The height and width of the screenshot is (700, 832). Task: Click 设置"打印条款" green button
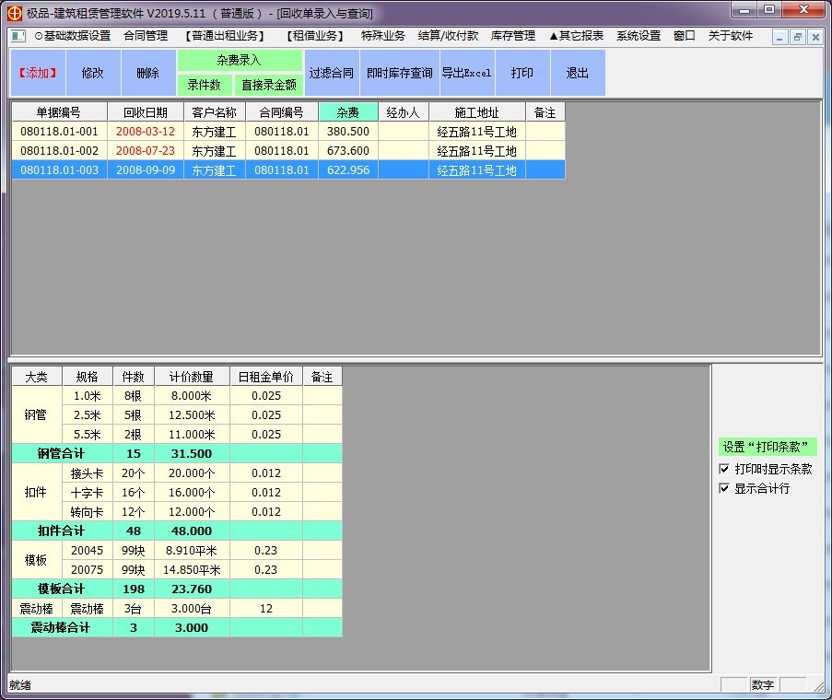click(768, 447)
